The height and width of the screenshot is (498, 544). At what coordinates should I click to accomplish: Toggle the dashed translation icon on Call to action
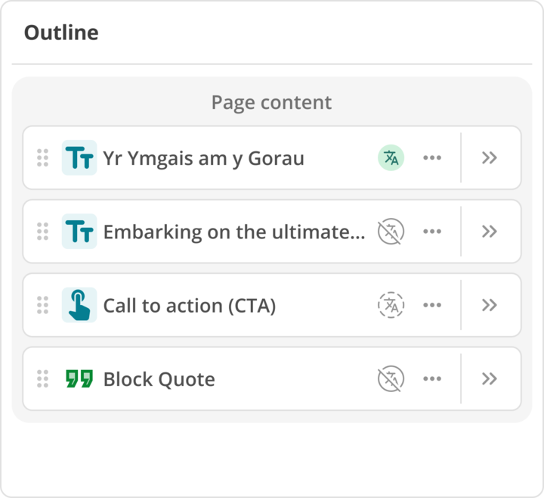tap(391, 305)
